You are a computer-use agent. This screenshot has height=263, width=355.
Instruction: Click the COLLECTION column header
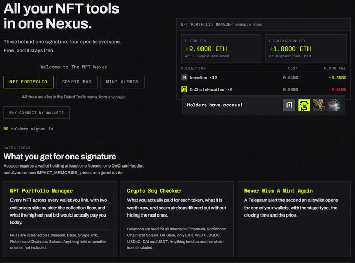click(193, 68)
